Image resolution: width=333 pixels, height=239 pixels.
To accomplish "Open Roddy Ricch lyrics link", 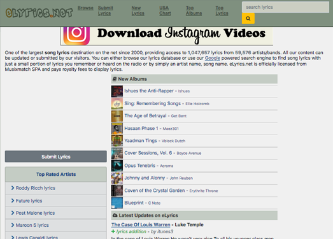I will (36, 188).
